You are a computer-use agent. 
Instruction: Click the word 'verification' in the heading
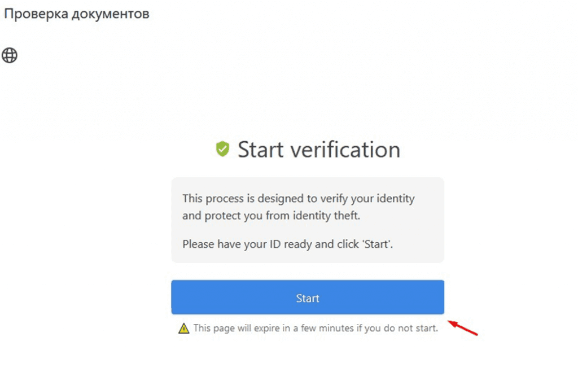[x=345, y=150]
